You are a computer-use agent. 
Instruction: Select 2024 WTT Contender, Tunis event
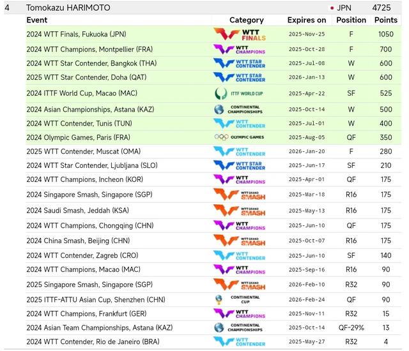[x=79, y=123]
